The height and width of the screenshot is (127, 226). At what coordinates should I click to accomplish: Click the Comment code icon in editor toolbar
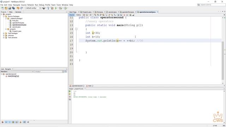click(130, 15)
